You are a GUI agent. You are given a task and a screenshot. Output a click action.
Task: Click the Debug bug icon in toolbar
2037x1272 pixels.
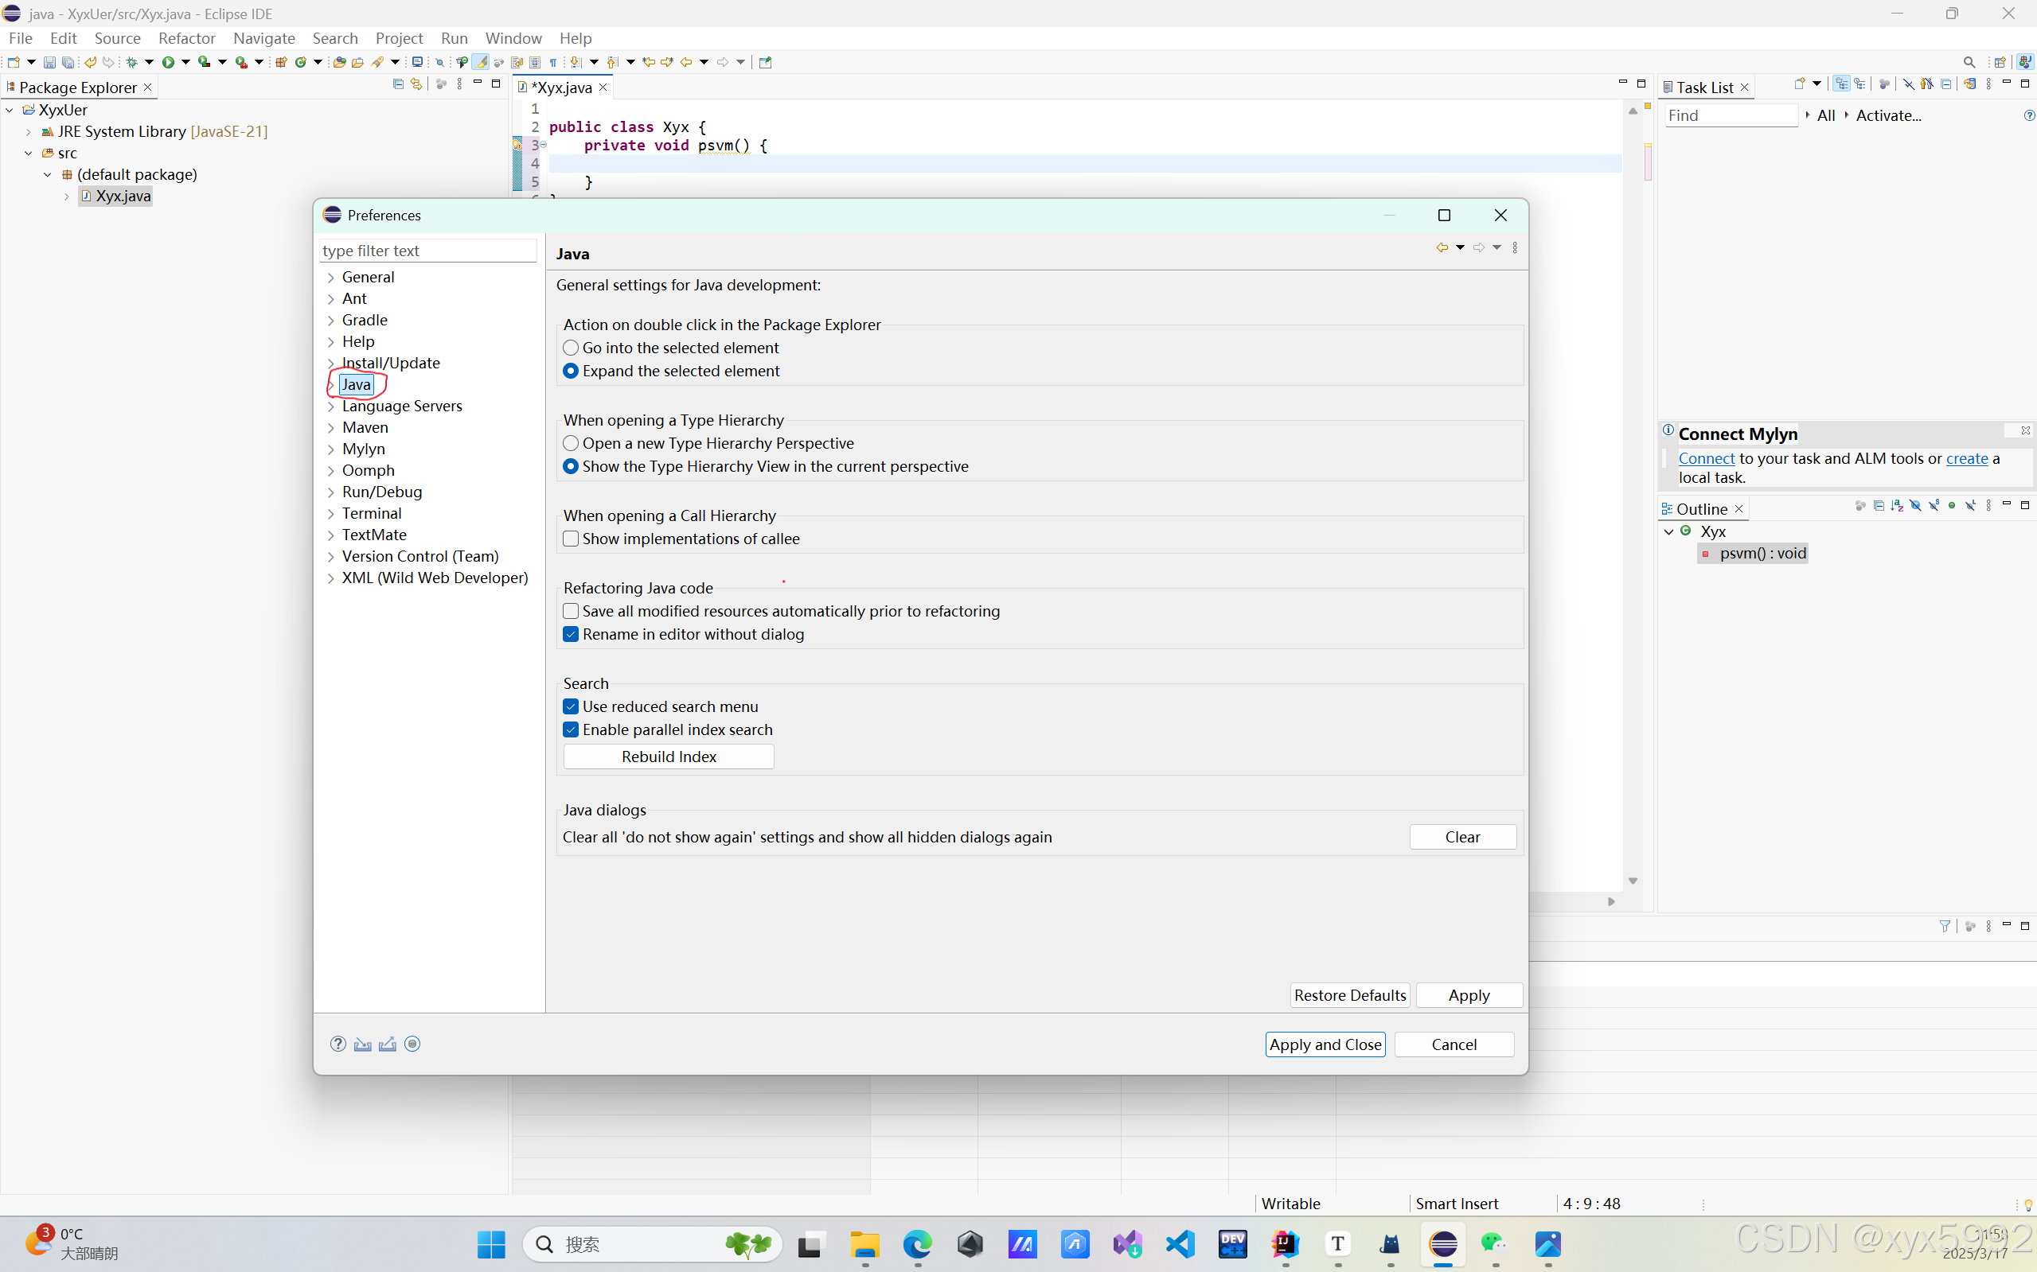132,62
